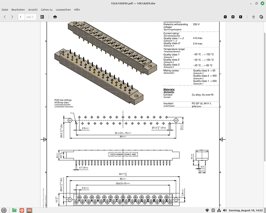Open the Hilfe menu
The image size is (266, 213).
(77, 10)
